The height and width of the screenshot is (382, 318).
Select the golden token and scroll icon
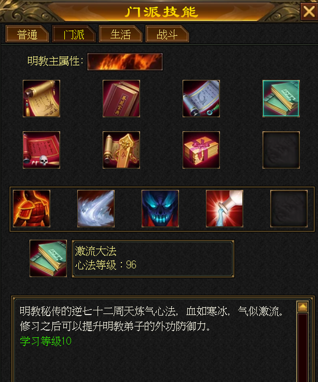tap(121, 150)
